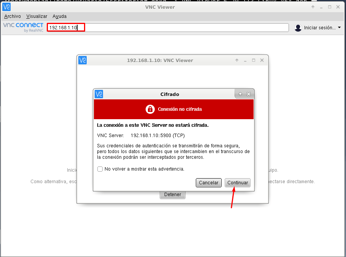This screenshot has height=257, width=346.
Task: Click the VNC icon in Cifrado dialog title
Action: (x=99, y=94)
